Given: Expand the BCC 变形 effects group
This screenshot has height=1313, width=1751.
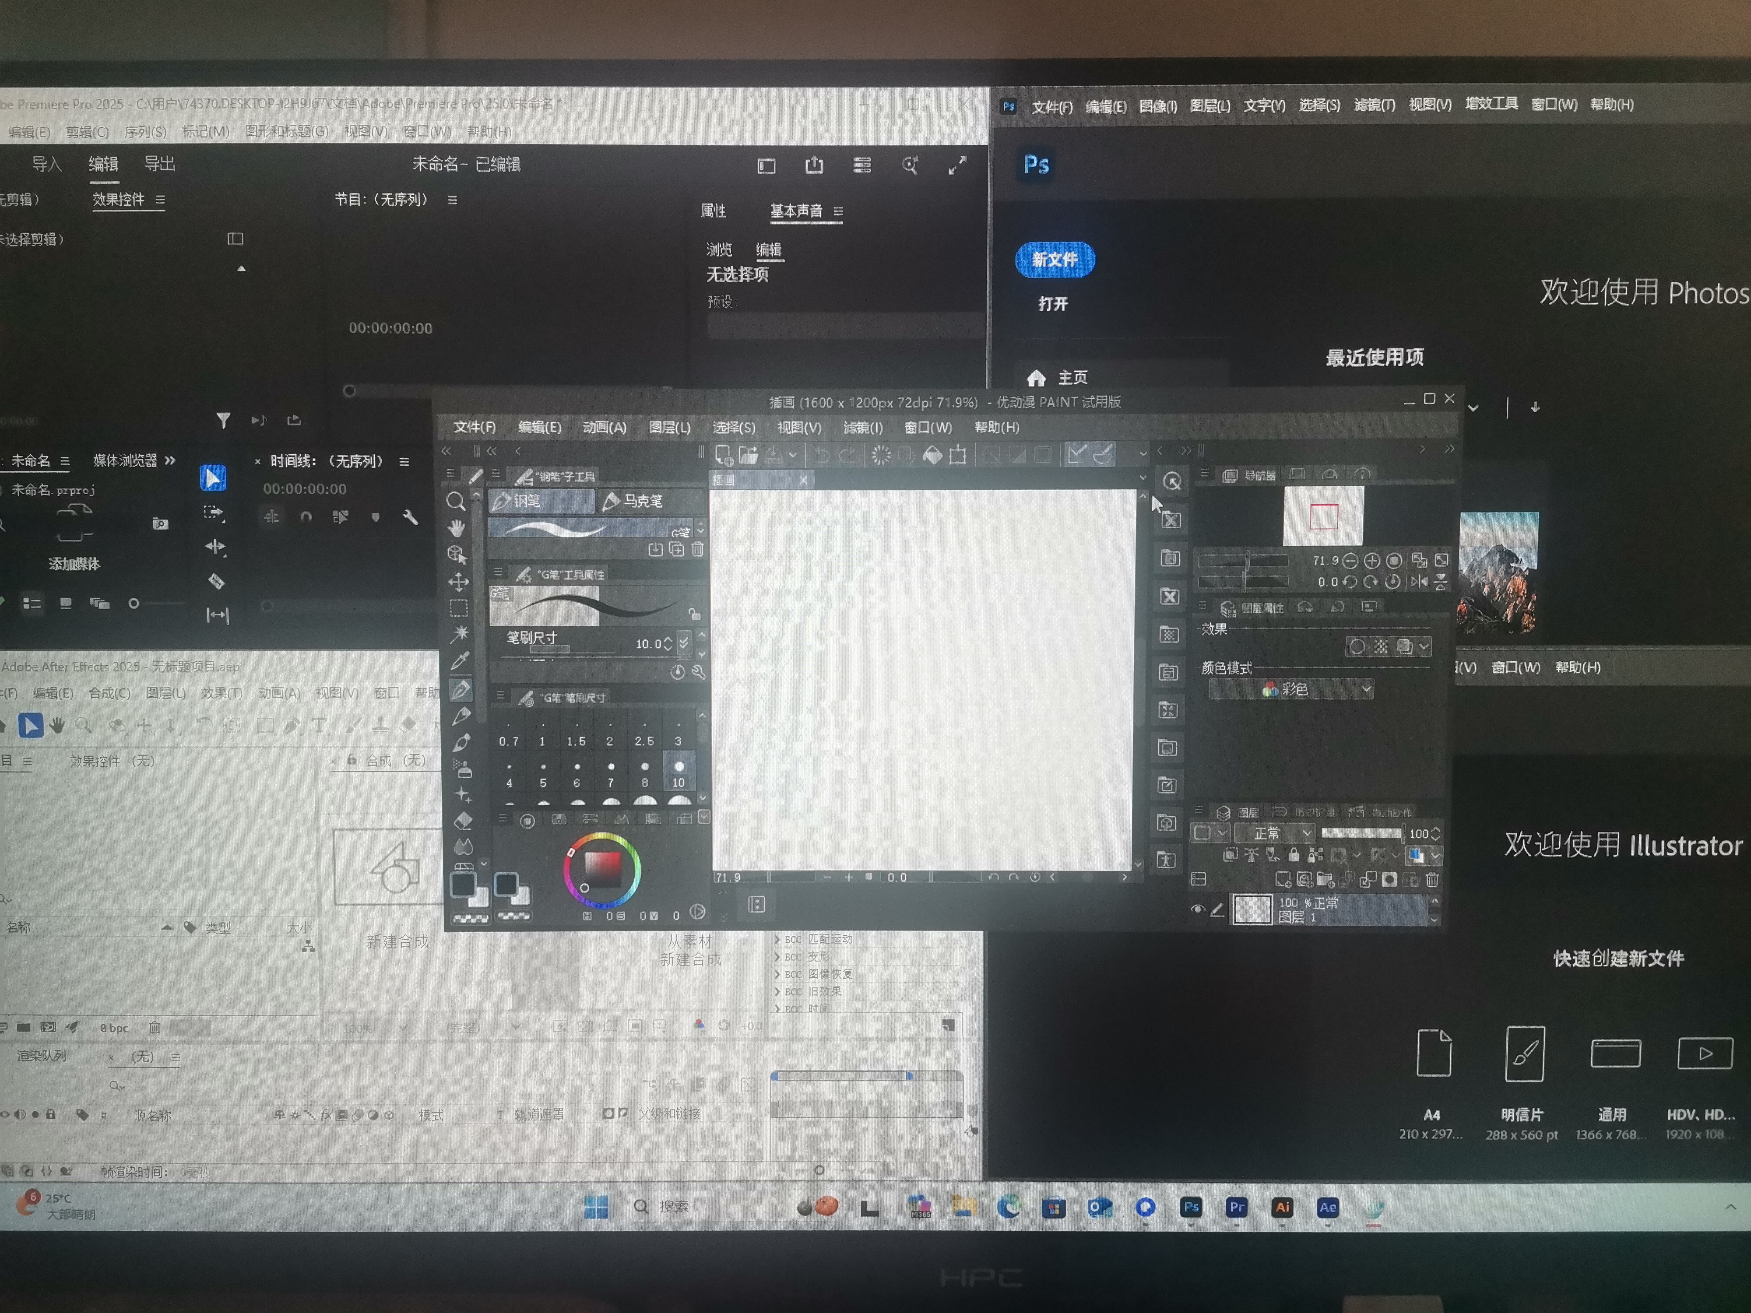Looking at the screenshot, I should [777, 957].
